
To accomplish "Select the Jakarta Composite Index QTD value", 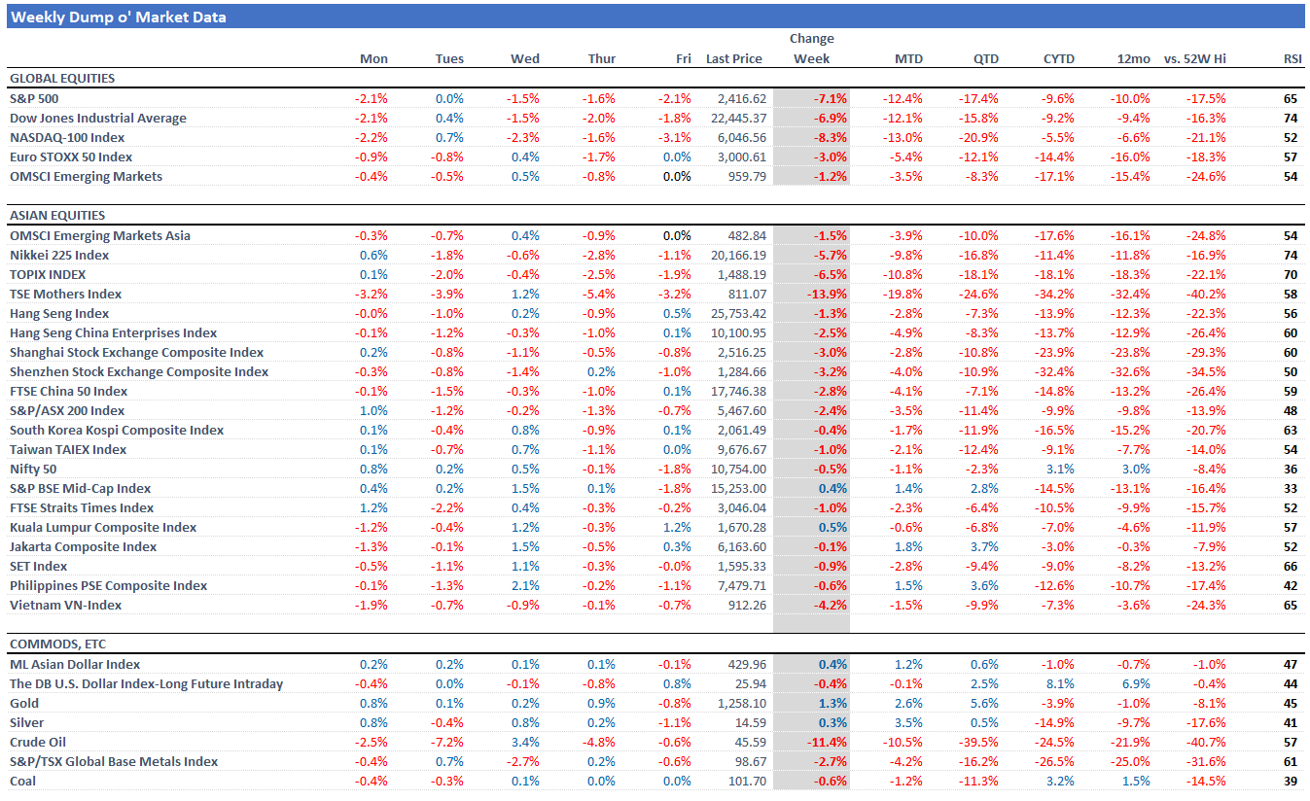I will (984, 546).
